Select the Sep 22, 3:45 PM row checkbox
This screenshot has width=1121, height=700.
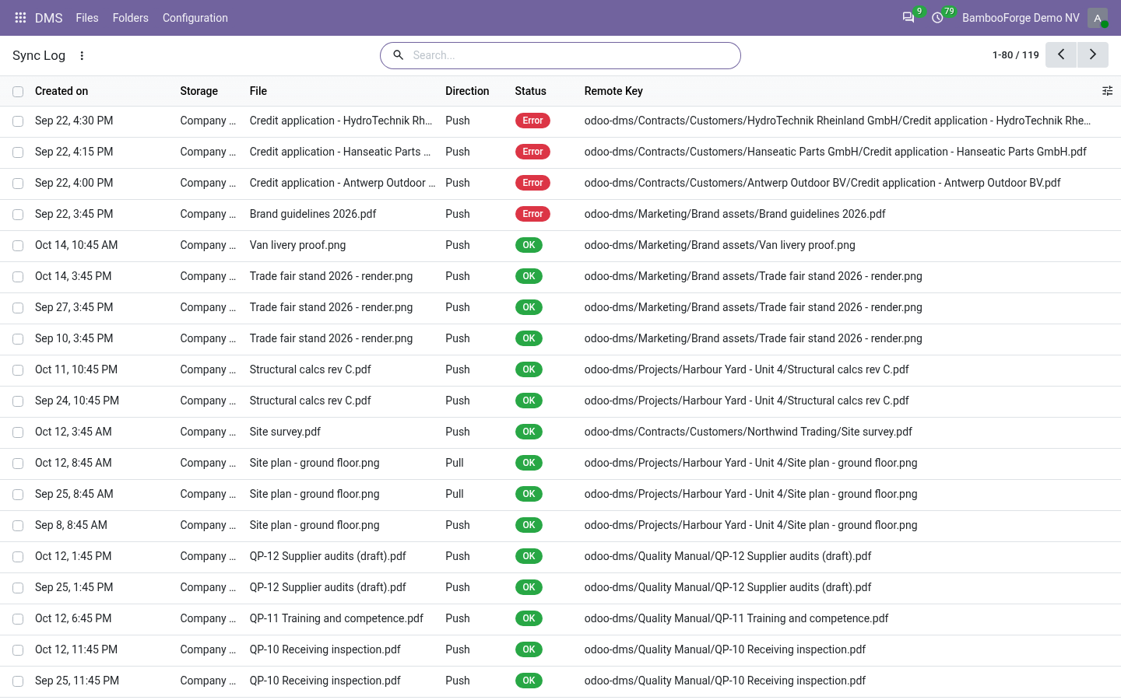click(x=18, y=215)
